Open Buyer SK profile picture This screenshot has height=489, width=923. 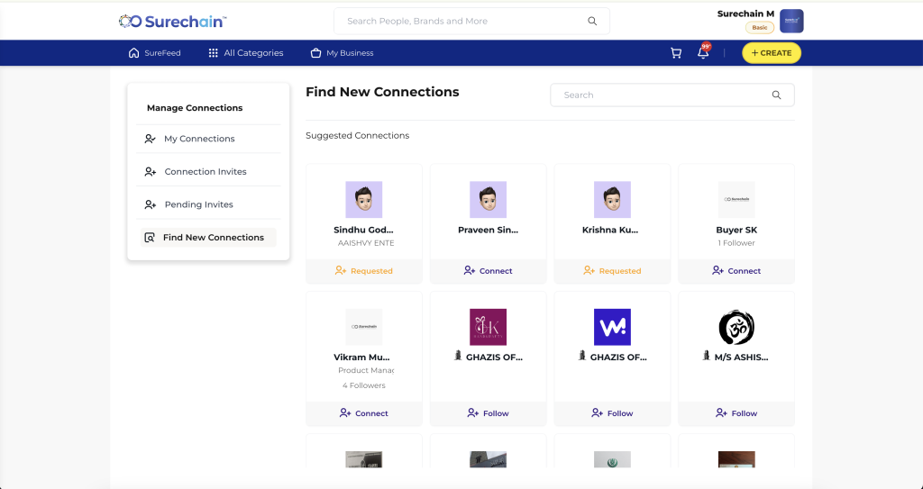coord(736,200)
